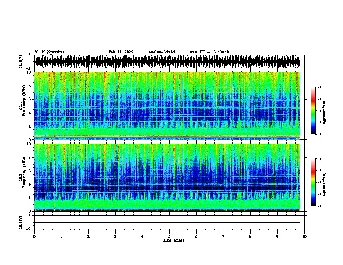Click the "VLF Spectra" plot title

[x=49, y=52]
